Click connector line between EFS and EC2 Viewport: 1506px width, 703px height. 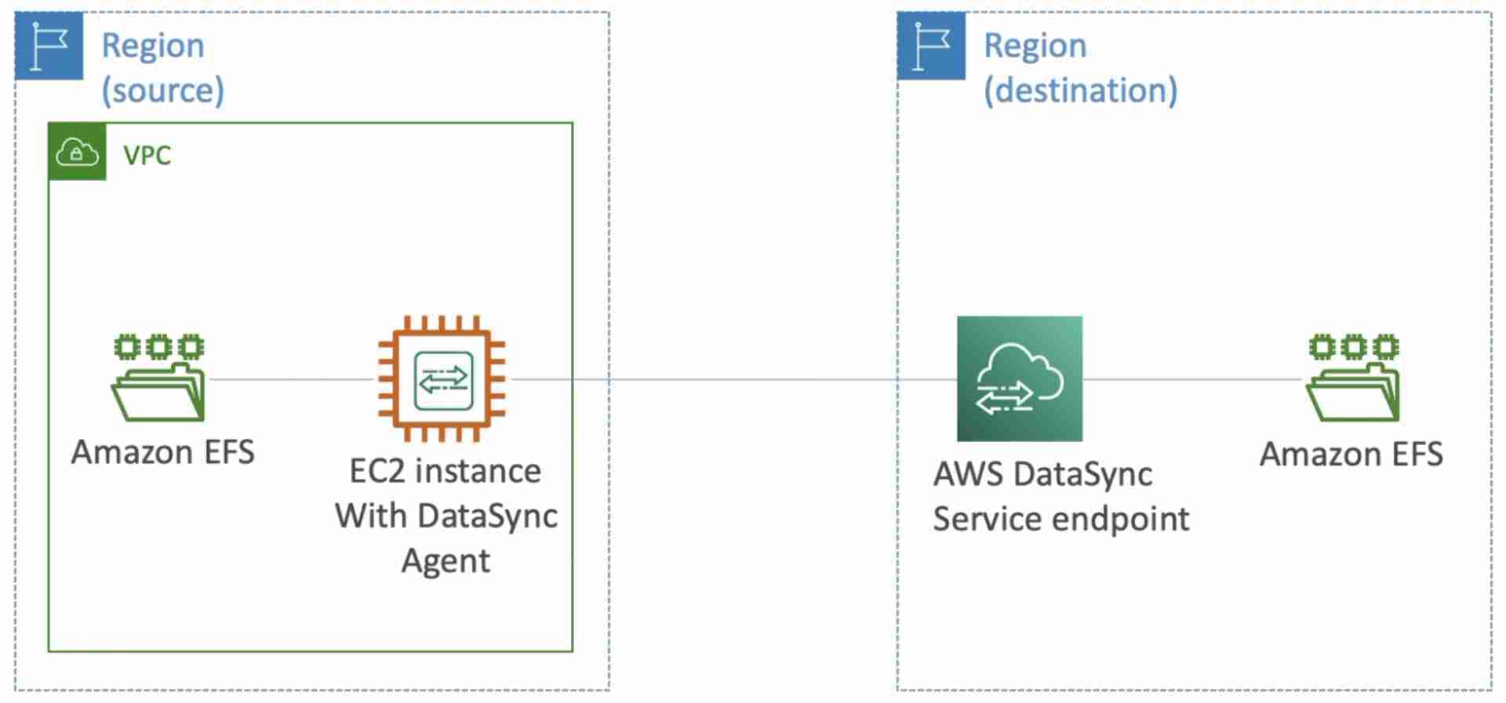tap(292, 379)
